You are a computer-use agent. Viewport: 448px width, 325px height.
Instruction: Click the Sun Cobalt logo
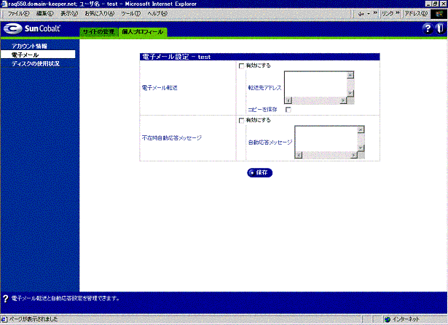31,29
